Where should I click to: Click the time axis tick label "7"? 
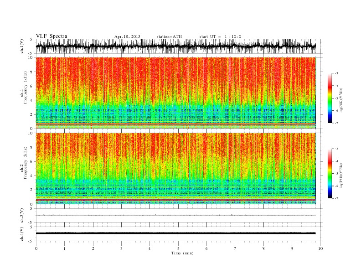pyautogui.click(x=235, y=248)
